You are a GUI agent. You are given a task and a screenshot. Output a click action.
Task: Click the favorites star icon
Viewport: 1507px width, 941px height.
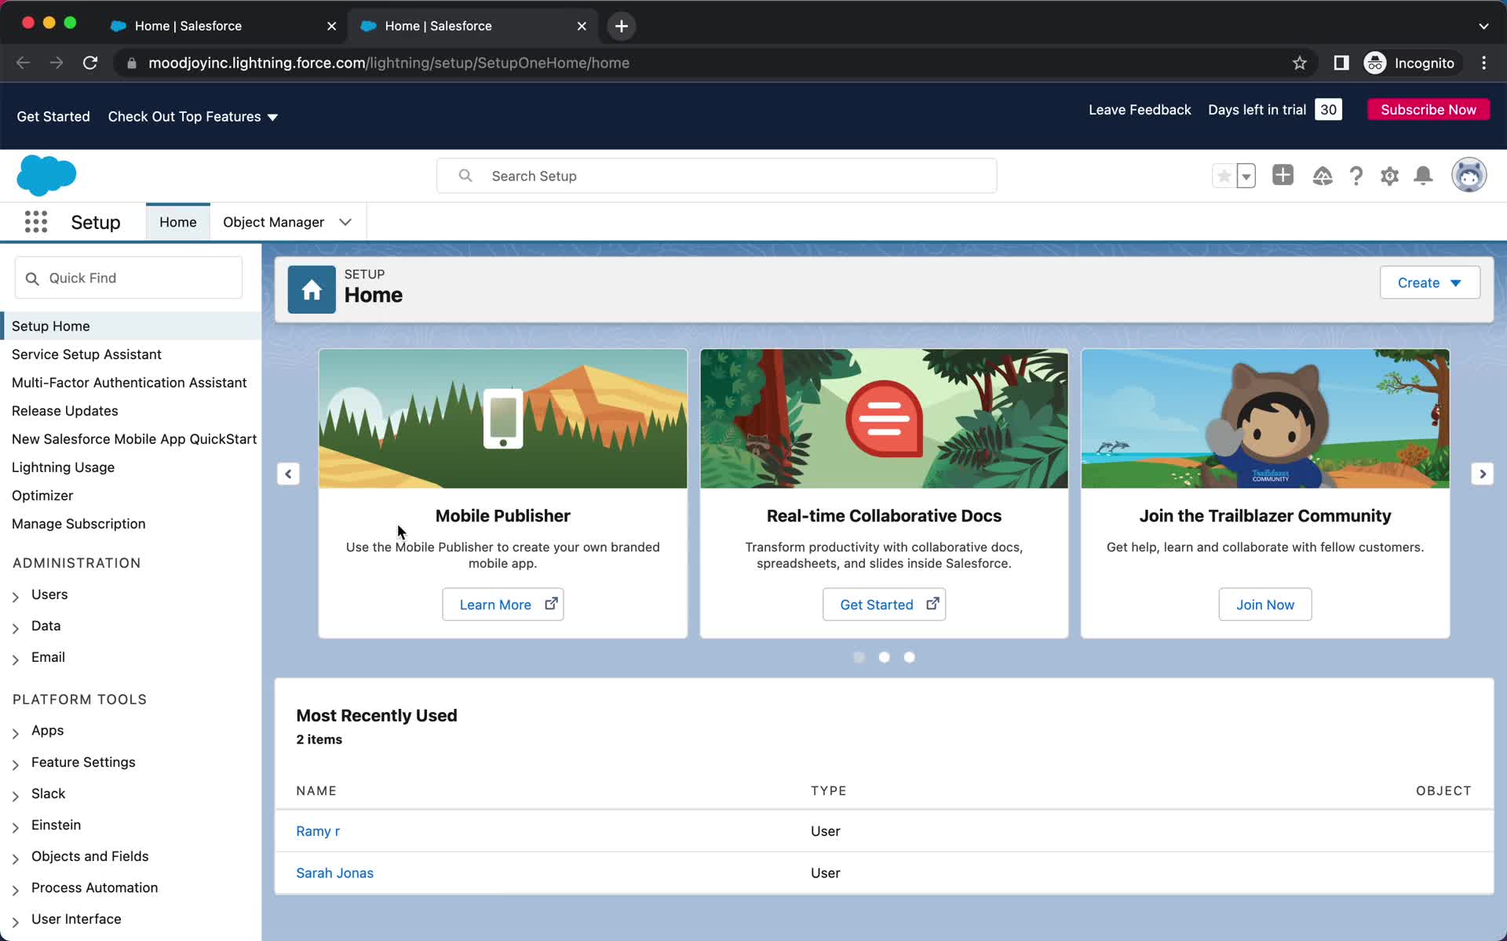[1224, 176]
